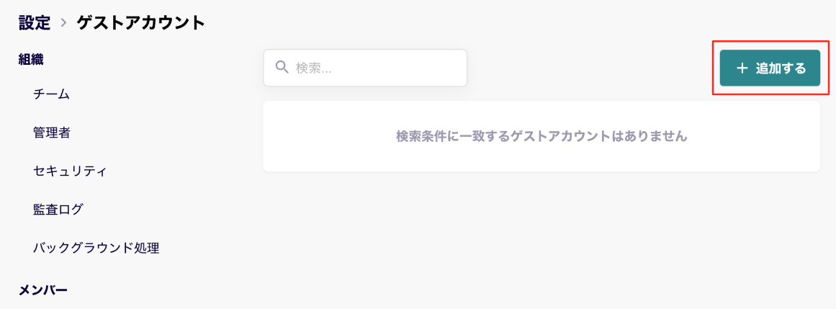Click the 組織 section heading
Image resolution: width=836 pixels, height=309 pixels.
pyautogui.click(x=31, y=60)
